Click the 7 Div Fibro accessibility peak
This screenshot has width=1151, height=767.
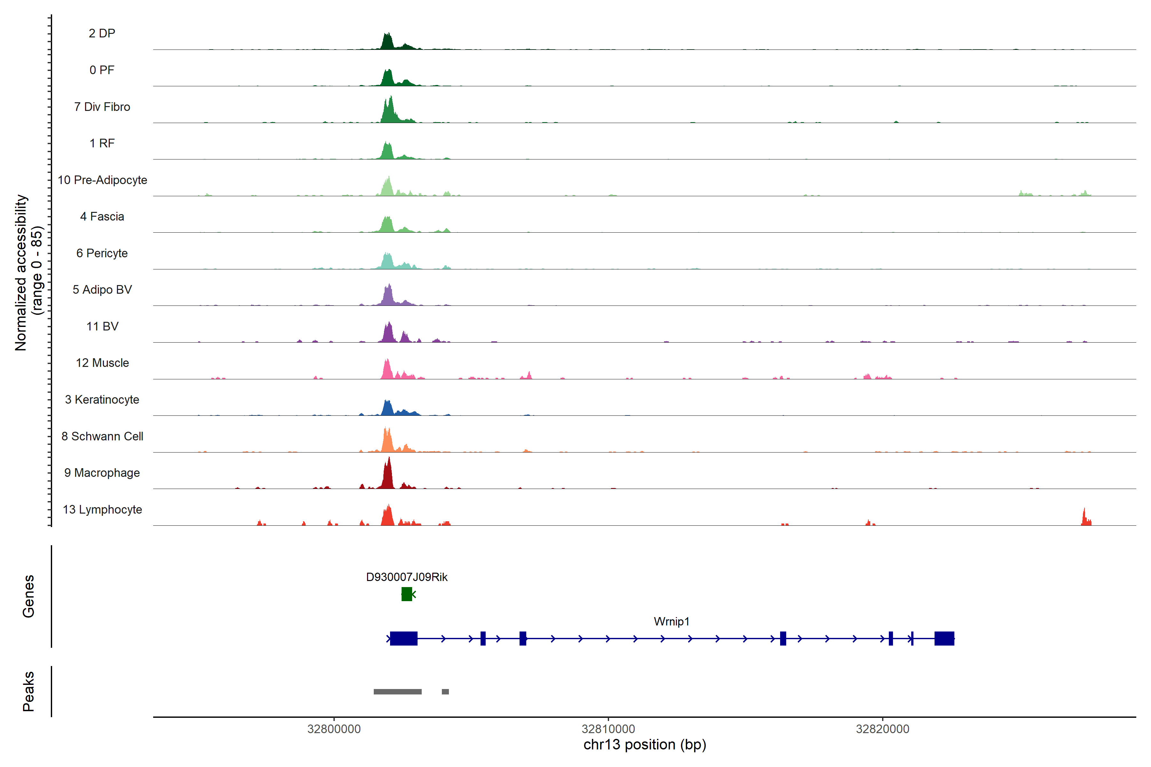389,112
